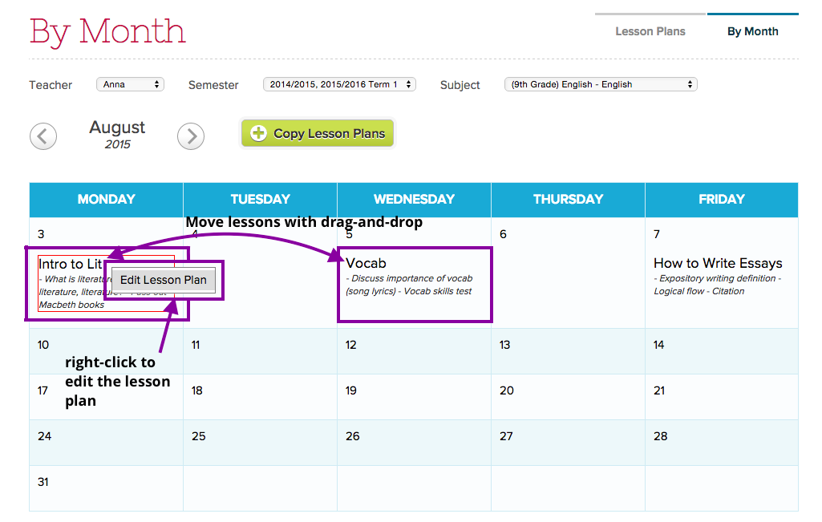Switch to the Lesson Plans tab
Viewport: 822px width, 522px height.
click(x=650, y=31)
